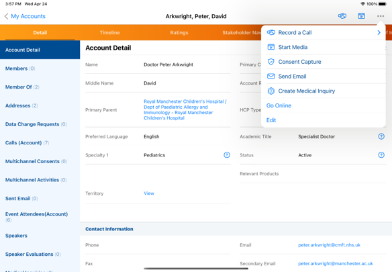This screenshot has height=272, width=392.
Task: Tap the preferred language value English
Action: point(151,136)
